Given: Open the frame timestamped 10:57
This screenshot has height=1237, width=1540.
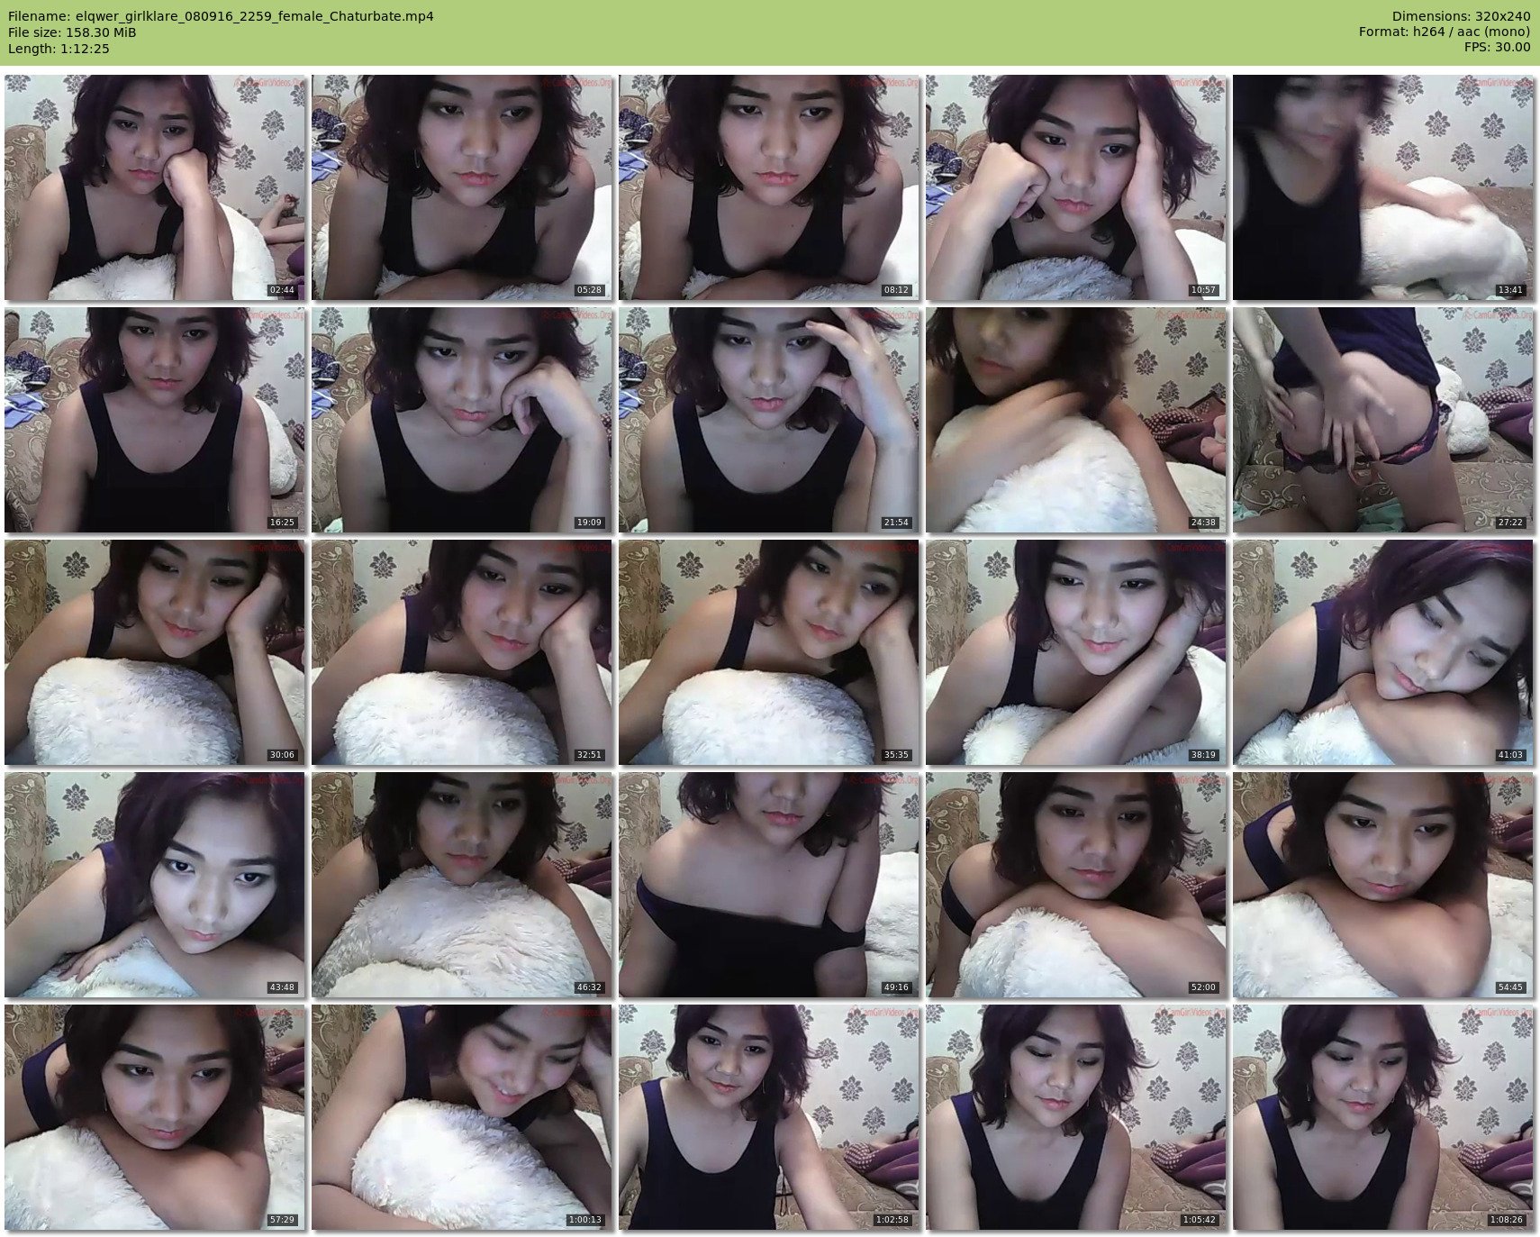Looking at the screenshot, I should point(1076,187).
